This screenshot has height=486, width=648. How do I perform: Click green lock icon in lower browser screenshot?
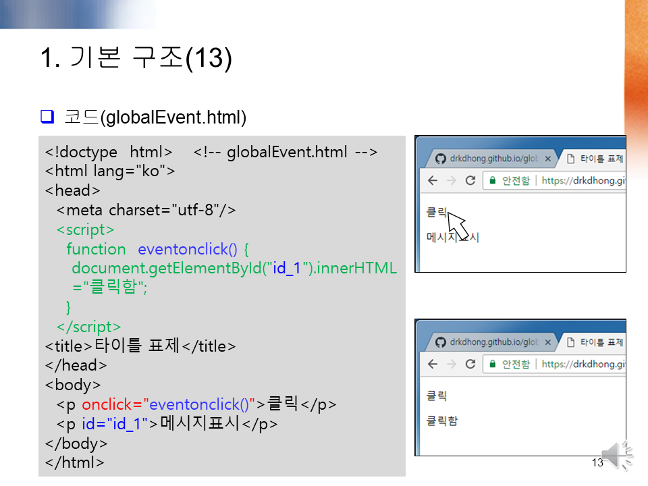pos(492,364)
